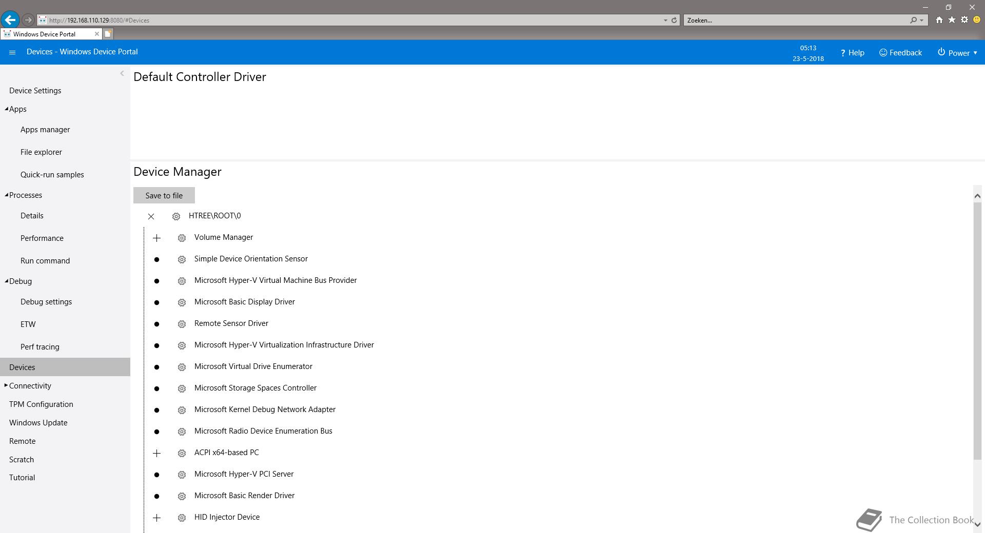Open browser tools gear icon
985x533 pixels.
click(x=964, y=20)
